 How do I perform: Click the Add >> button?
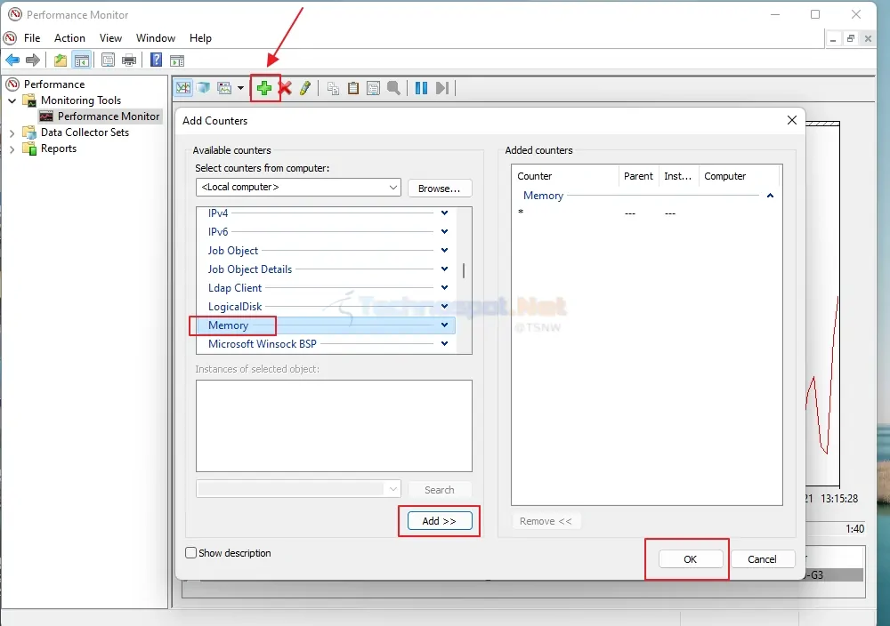click(x=440, y=521)
